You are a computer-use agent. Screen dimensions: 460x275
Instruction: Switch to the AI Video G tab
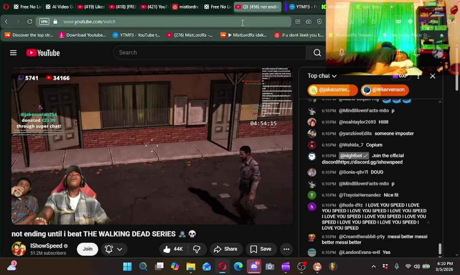59,7
